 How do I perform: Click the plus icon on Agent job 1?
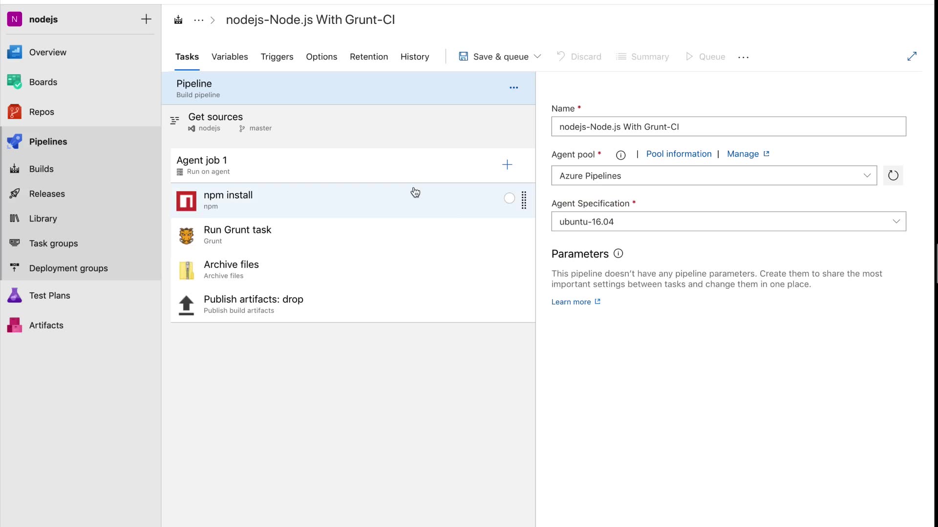pos(507,165)
